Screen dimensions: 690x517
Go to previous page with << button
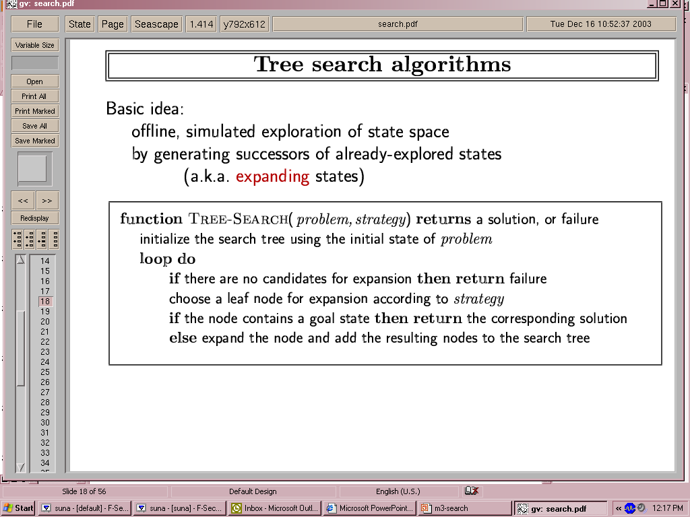coord(23,201)
